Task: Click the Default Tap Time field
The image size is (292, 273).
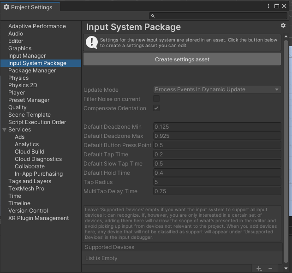Action: pyautogui.click(x=217, y=154)
